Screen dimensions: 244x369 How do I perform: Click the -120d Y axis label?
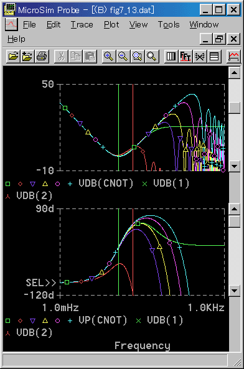pyautogui.click(x=39, y=295)
